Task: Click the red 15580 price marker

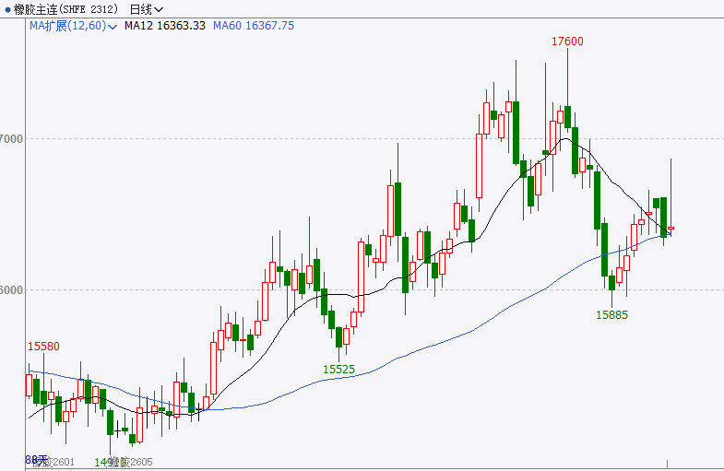Action: click(x=43, y=347)
